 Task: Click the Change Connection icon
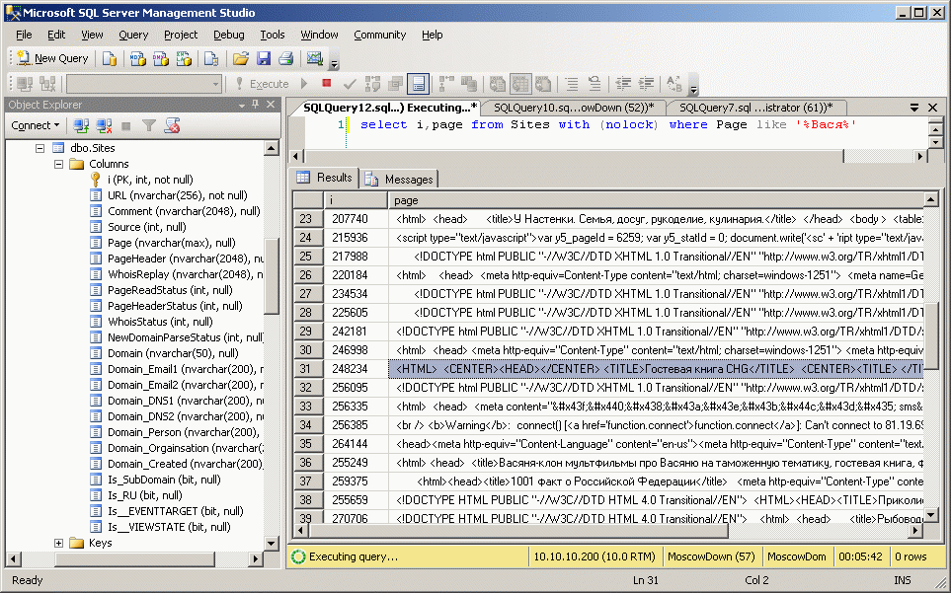[x=47, y=84]
